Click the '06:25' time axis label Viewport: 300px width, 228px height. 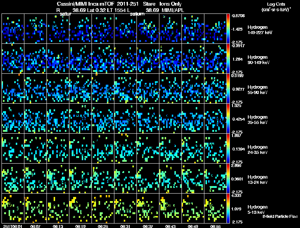click(x=103, y=226)
